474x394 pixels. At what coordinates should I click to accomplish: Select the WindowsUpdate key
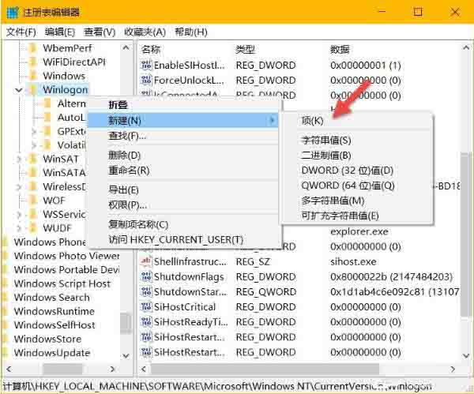click(x=52, y=353)
